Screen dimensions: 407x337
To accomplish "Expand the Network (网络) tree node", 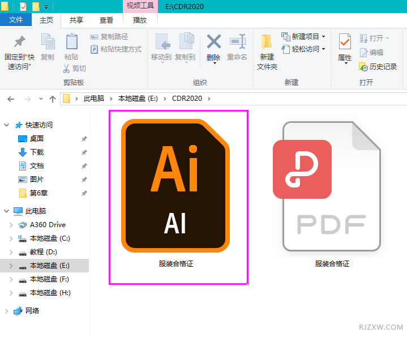I will click(6, 311).
